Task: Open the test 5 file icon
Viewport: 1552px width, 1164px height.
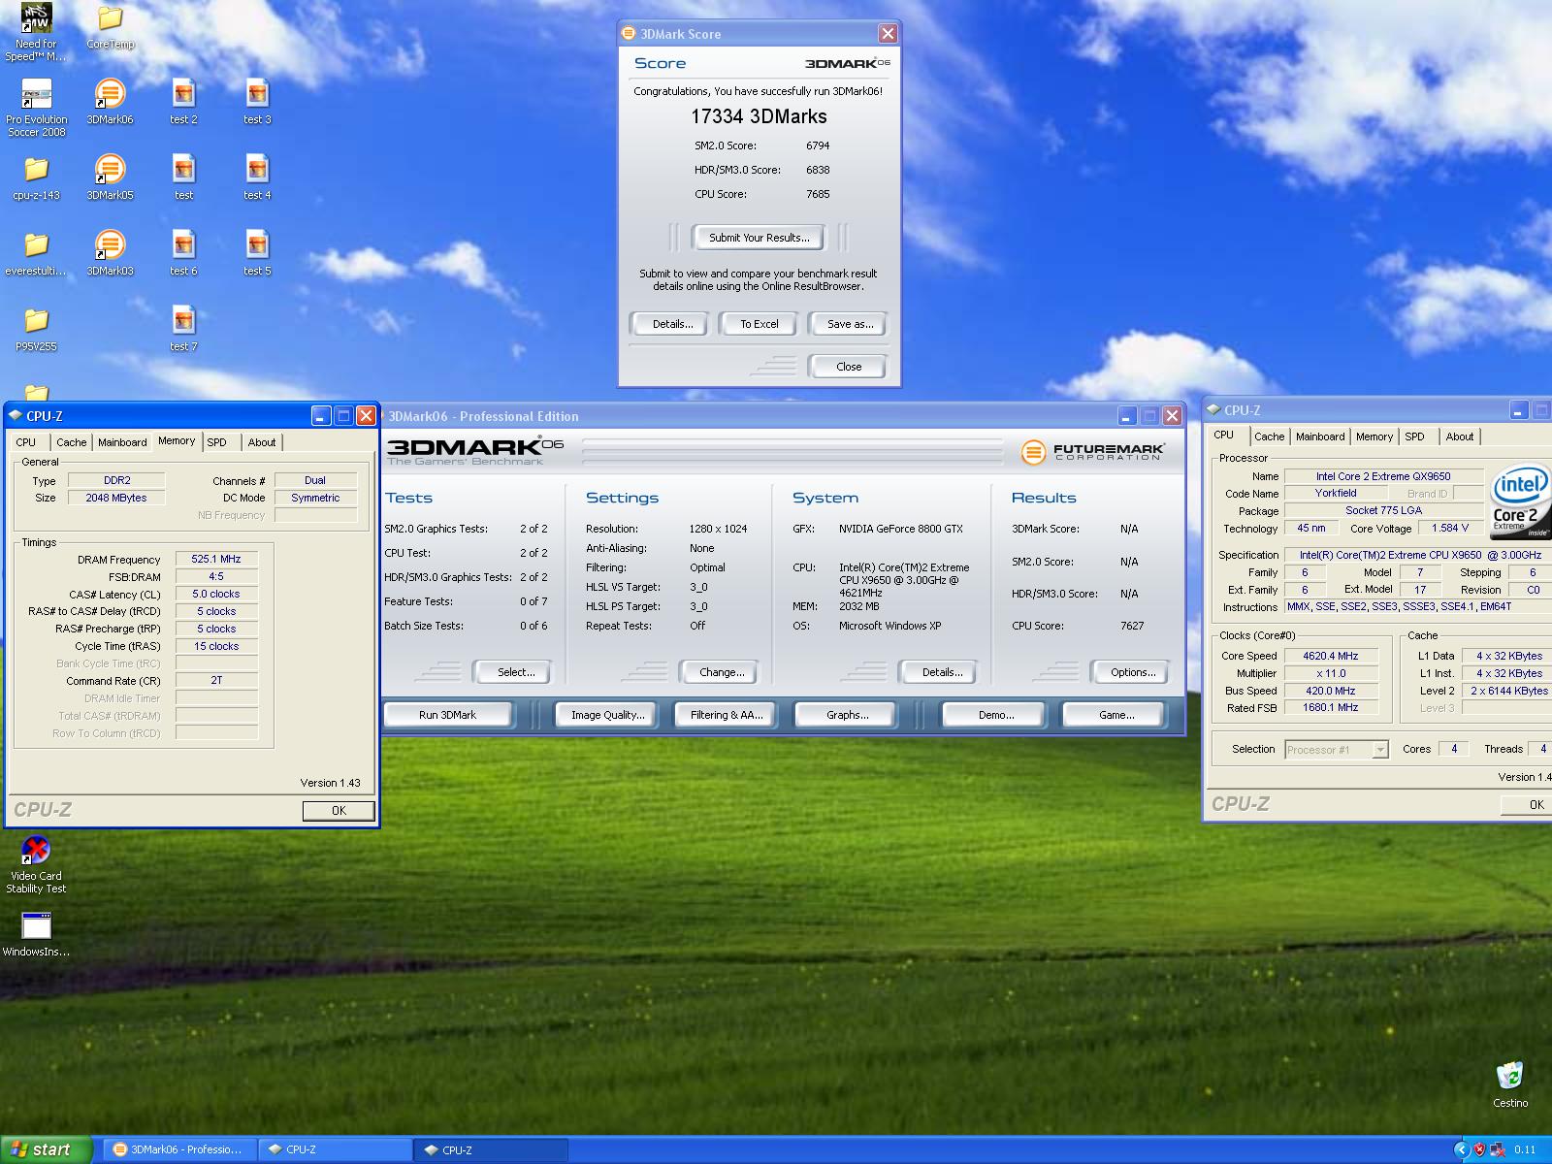Action: 257,252
